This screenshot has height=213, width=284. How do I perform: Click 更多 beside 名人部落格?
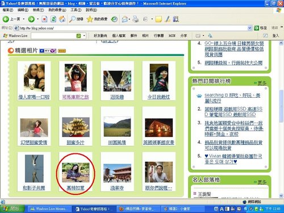coord(262,182)
